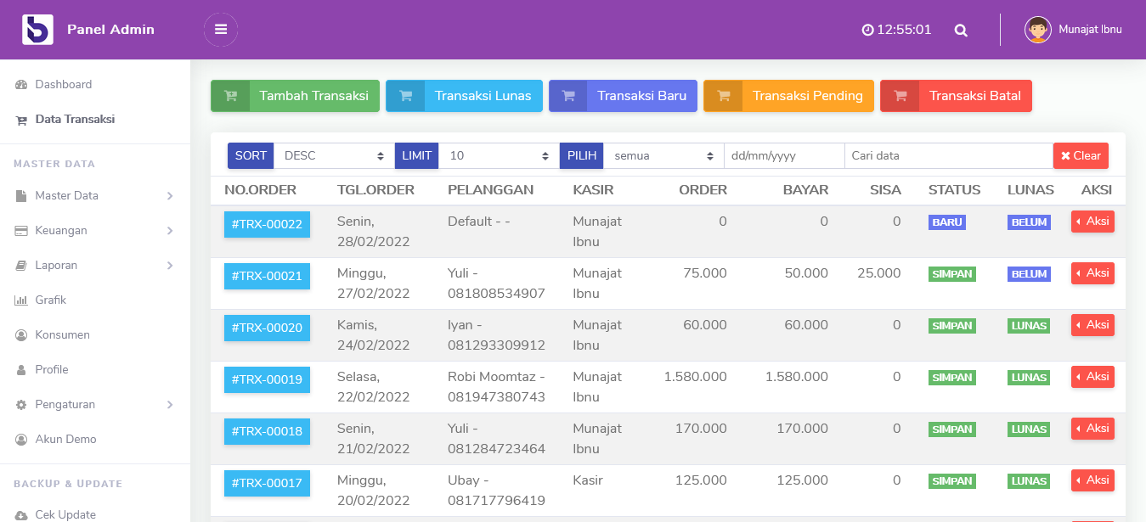Open the LIMIT dropdown showing 10
Screen dimensions: 1146x522
[x=499, y=156]
